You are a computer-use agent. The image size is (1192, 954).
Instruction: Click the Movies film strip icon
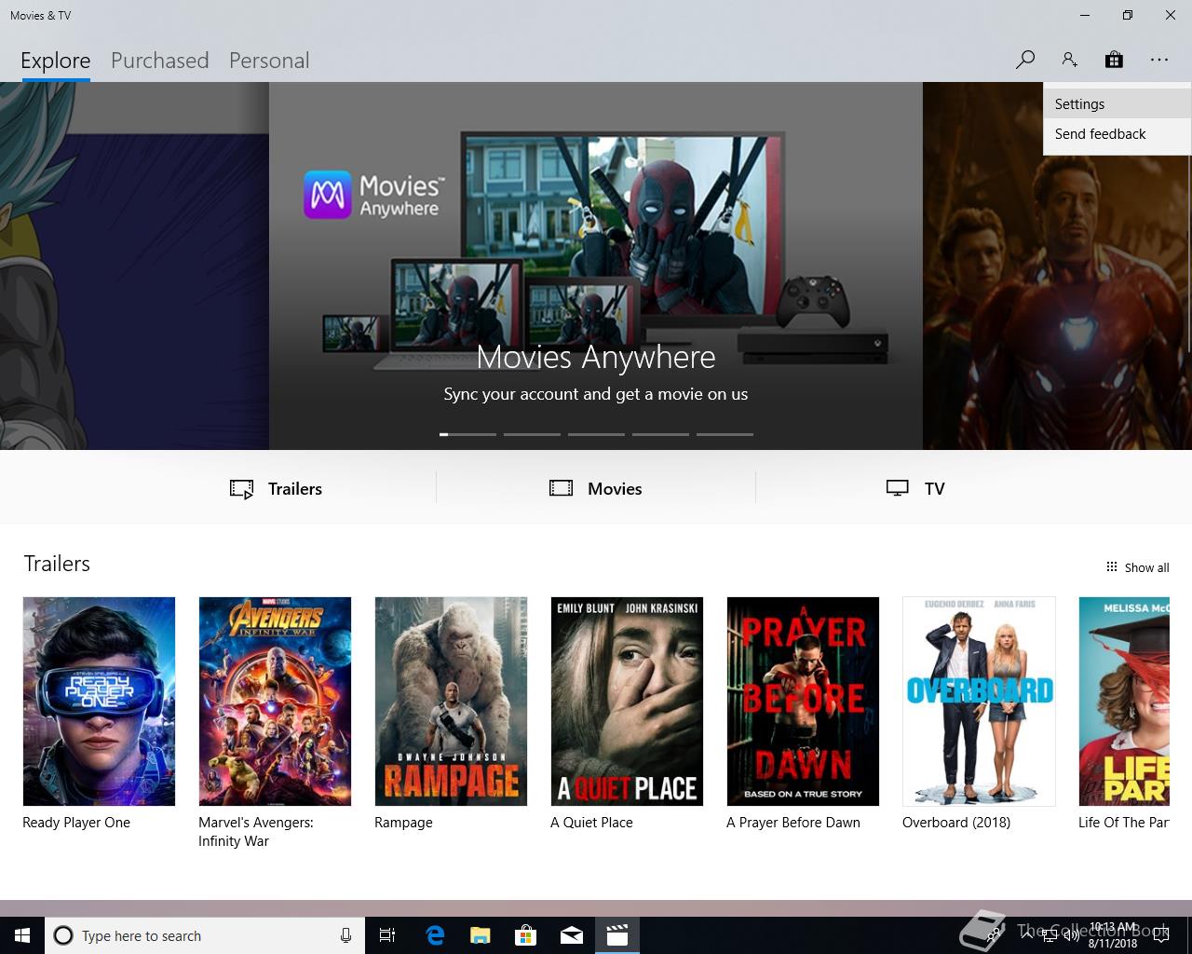tap(562, 488)
